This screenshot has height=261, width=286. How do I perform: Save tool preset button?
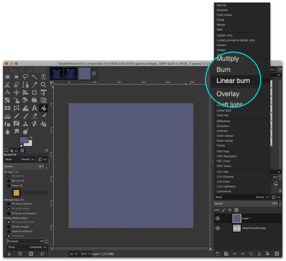pos(9,254)
